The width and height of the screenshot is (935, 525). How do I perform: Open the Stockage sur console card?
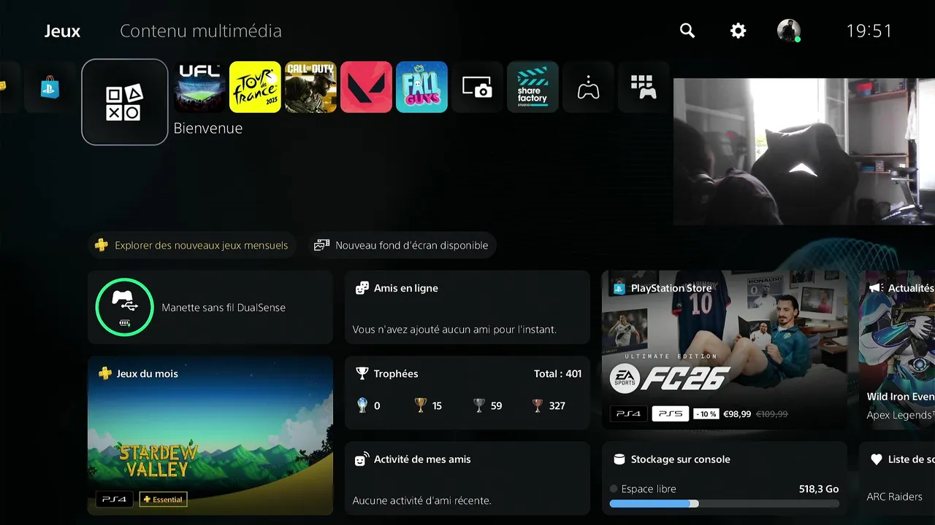click(725, 478)
